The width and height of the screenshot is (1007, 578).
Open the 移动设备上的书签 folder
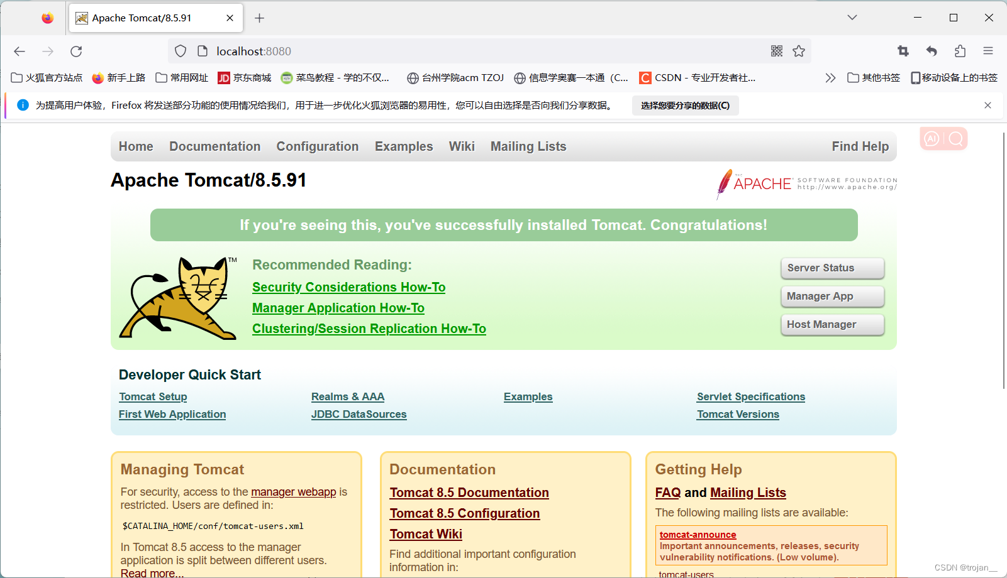tap(954, 78)
